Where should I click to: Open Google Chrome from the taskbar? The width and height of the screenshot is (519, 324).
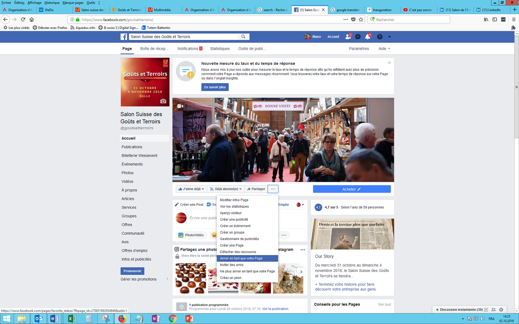(172, 319)
